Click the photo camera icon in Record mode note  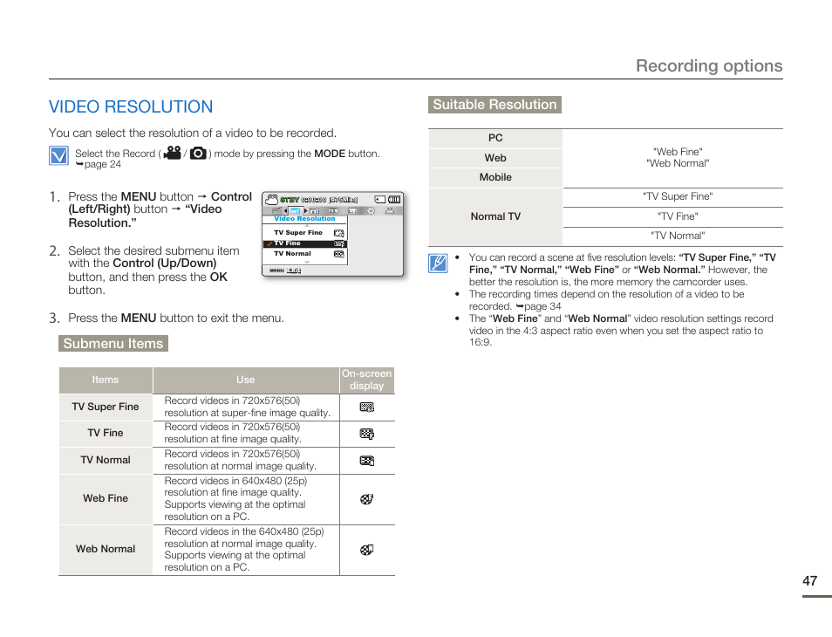tap(198, 153)
